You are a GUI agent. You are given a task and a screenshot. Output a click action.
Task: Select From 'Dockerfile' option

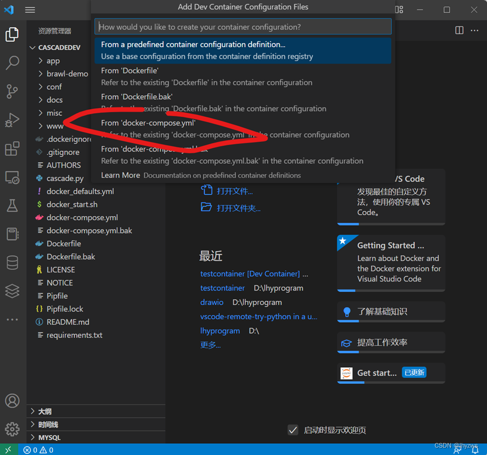(243, 77)
